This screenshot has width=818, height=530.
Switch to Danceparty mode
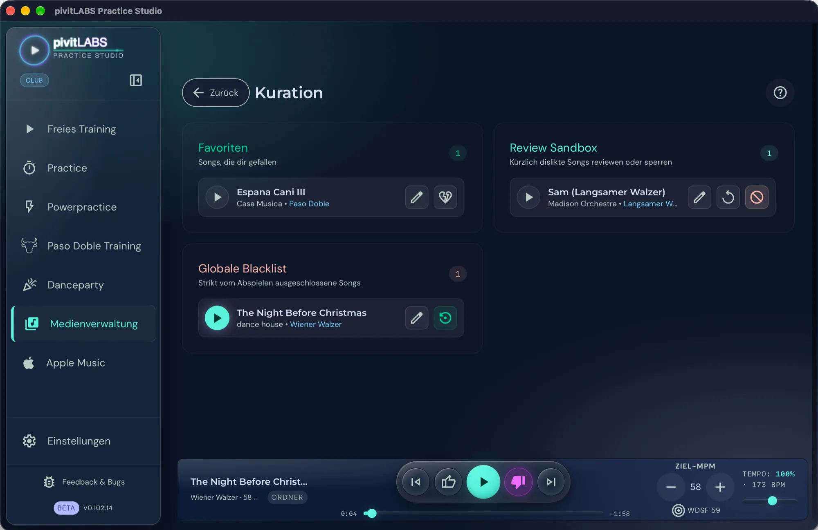click(83, 285)
